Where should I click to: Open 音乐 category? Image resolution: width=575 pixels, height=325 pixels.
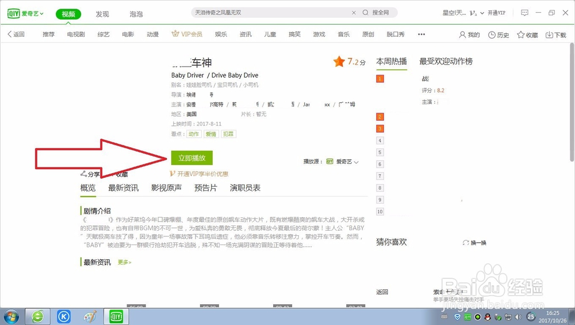coord(344,34)
